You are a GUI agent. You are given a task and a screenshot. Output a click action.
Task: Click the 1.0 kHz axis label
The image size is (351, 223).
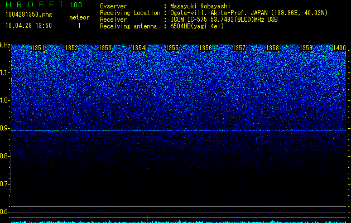(5, 100)
